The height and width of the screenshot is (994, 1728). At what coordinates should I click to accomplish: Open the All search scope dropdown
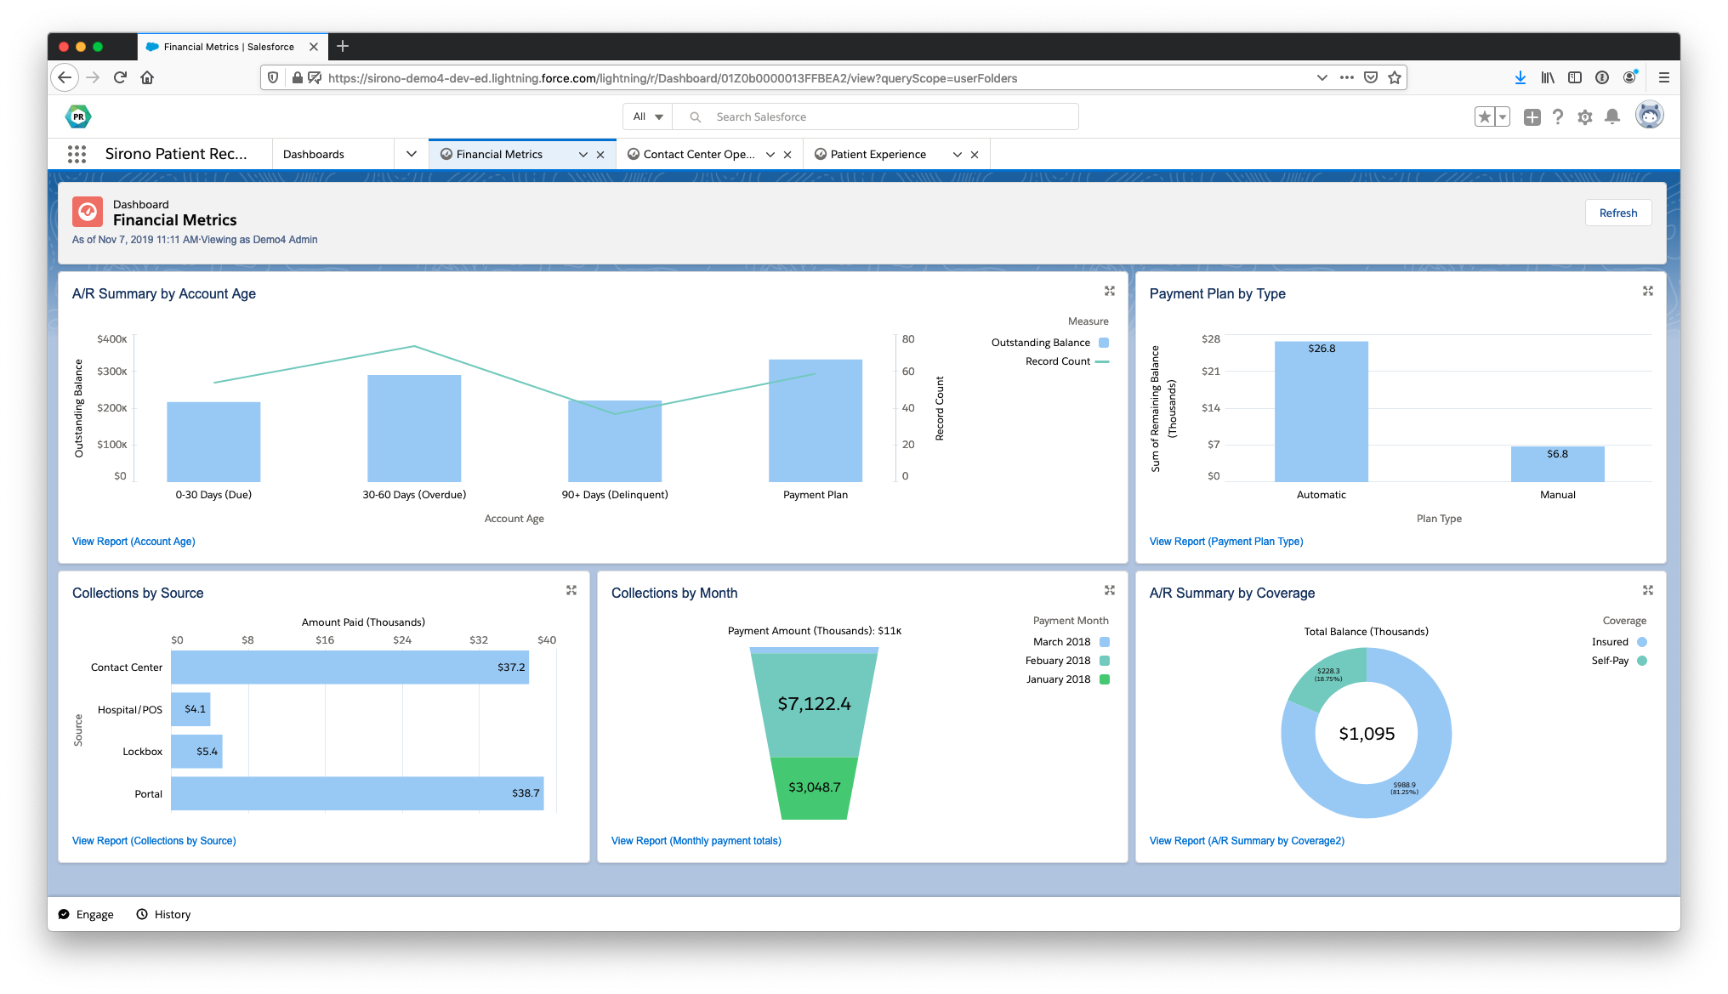tap(648, 116)
